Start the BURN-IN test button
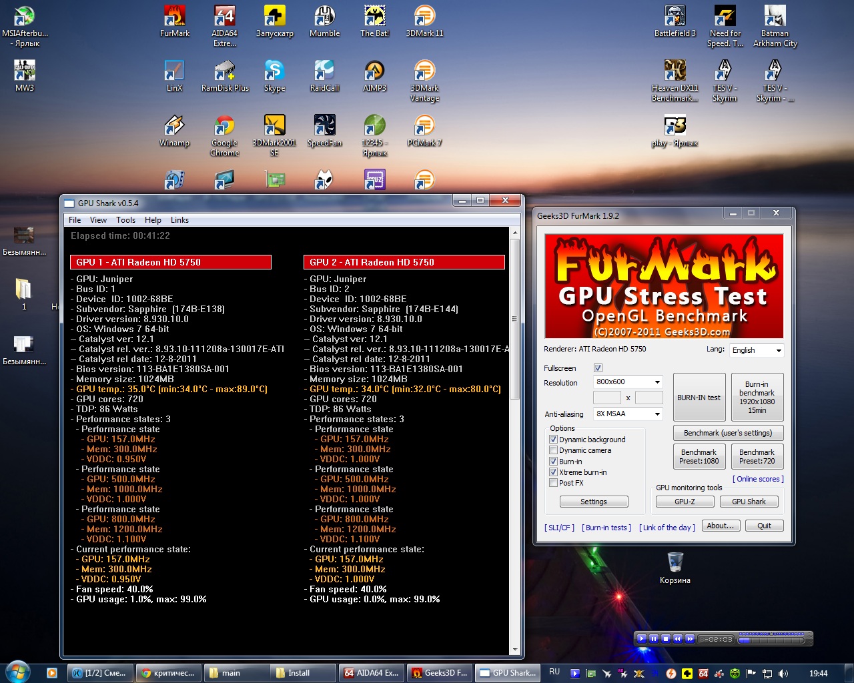This screenshot has width=854, height=683. pyautogui.click(x=699, y=398)
